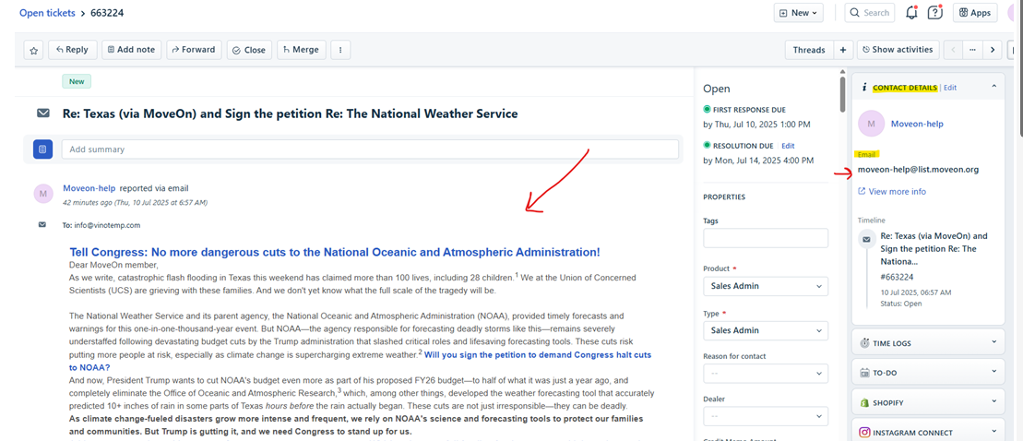Star this ticket with the star icon

tap(34, 50)
